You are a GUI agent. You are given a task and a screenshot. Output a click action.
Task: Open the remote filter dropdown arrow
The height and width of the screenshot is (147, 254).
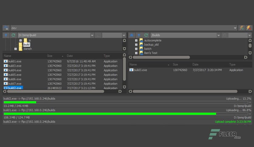point(249,35)
